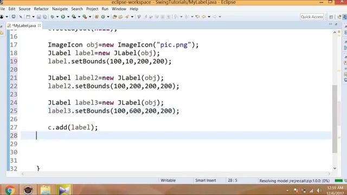Expand the Search toolbar dropdown arrow
Image resolution: width=347 pixels, height=195 pixels.
coord(132,17)
